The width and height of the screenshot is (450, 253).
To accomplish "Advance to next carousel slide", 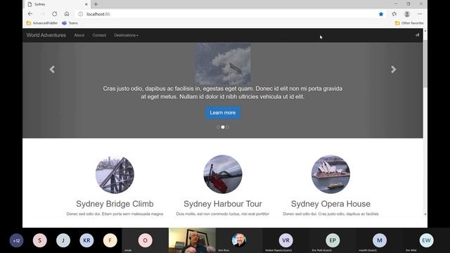I will point(394,69).
